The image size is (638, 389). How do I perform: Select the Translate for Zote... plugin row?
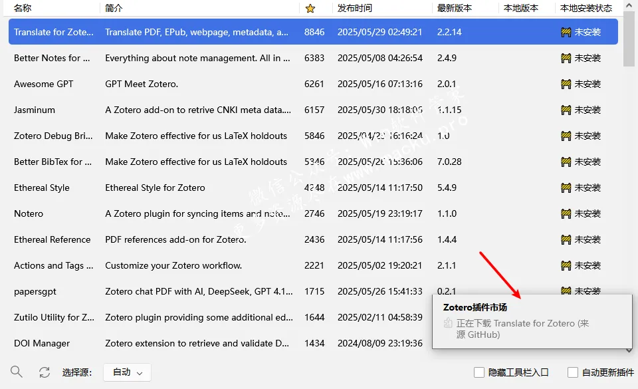click(x=313, y=32)
